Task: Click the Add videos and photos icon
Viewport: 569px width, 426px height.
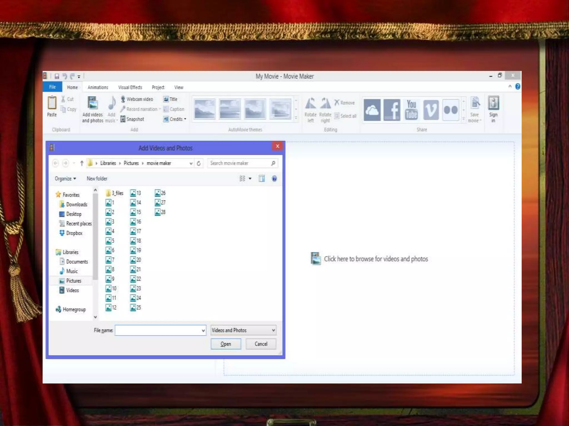Action: (93, 103)
